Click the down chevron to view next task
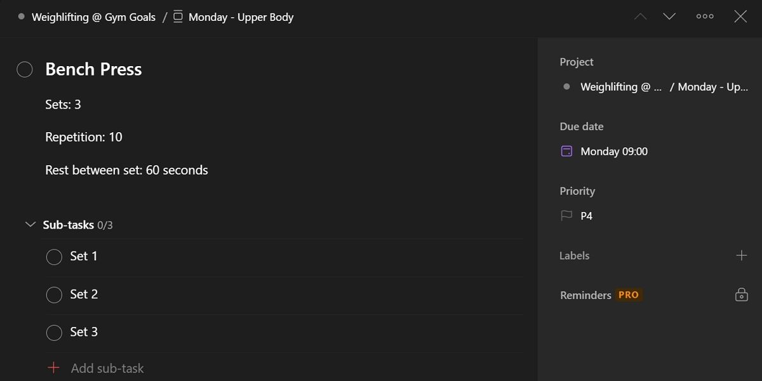 click(x=669, y=17)
